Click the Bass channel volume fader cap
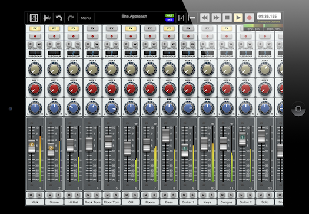 tap(166, 136)
